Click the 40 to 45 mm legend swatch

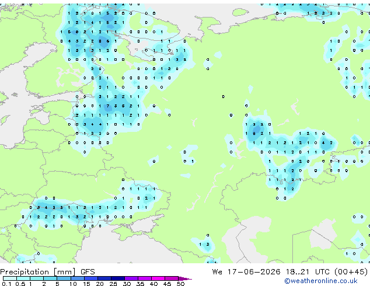(x=158, y=278)
